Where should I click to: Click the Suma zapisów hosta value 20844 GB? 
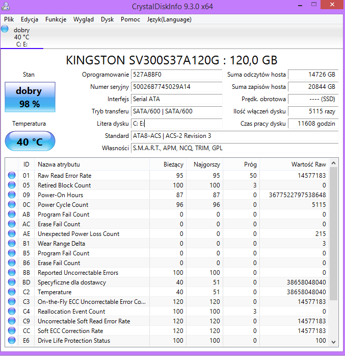tap(313, 87)
